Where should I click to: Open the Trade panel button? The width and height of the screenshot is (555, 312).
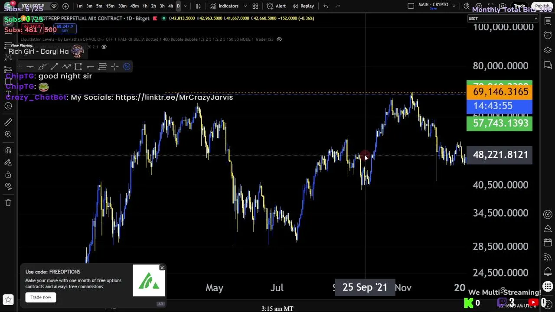tap(519, 6)
